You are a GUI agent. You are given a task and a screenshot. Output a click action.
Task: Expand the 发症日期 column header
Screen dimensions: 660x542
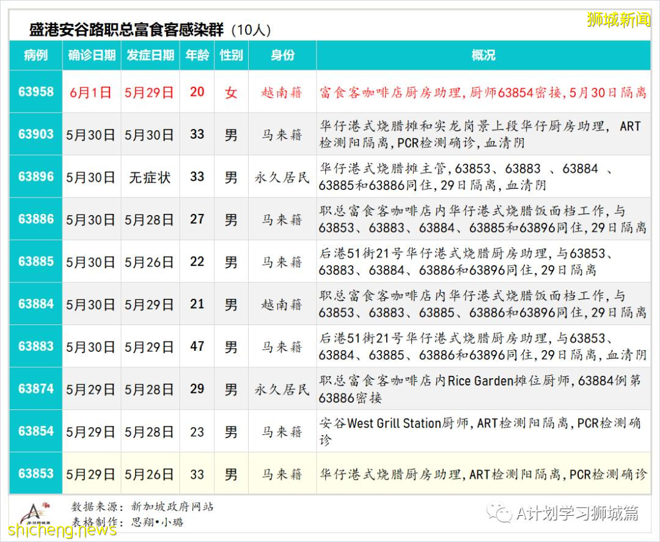click(x=150, y=55)
